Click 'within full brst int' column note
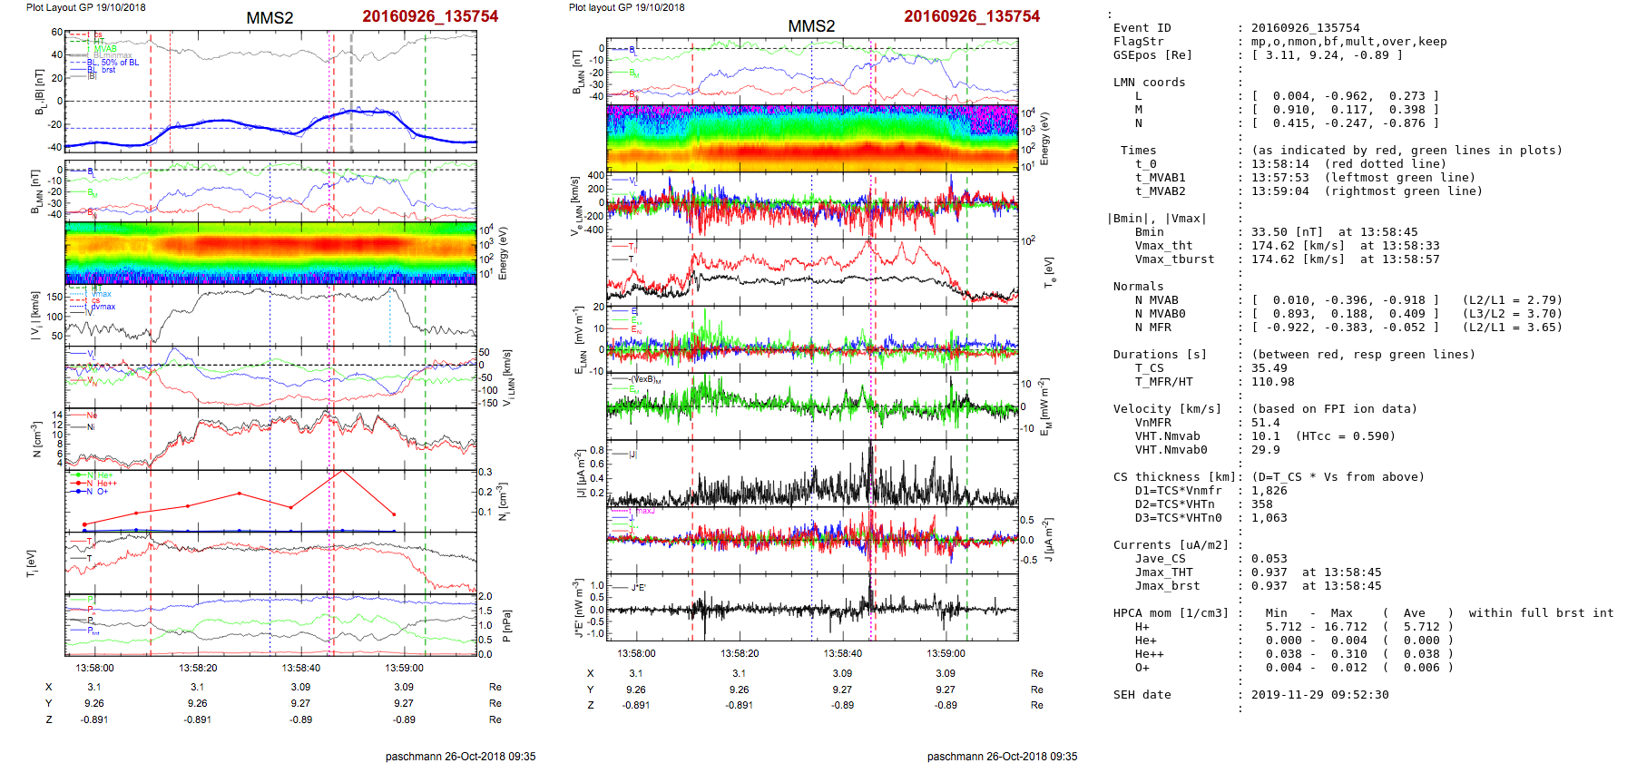 (1541, 613)
